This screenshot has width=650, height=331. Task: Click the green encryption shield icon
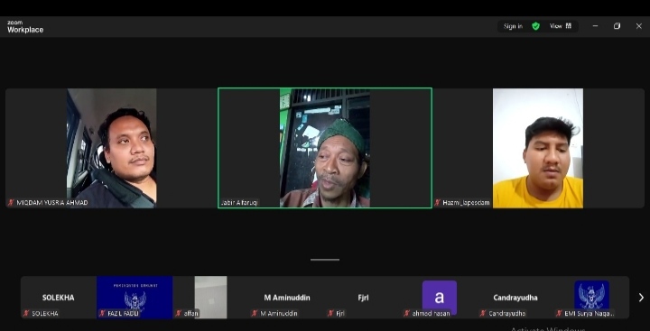click(535, 26)
